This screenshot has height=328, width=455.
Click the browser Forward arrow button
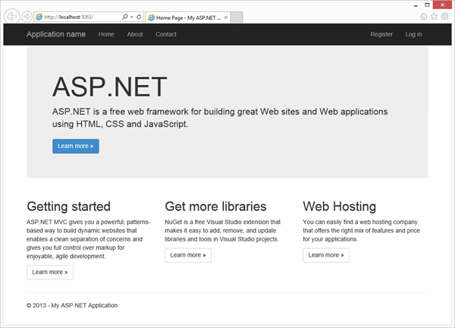click(27, 16)
